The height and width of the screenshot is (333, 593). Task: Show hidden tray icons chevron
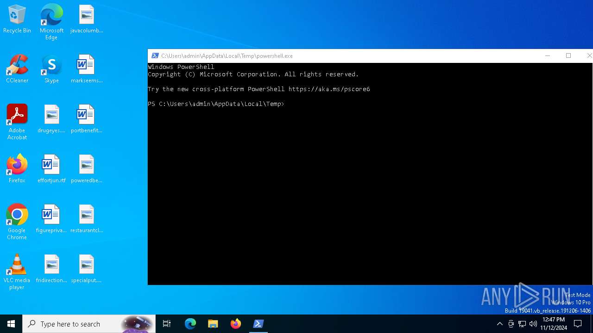pos(499,324)
